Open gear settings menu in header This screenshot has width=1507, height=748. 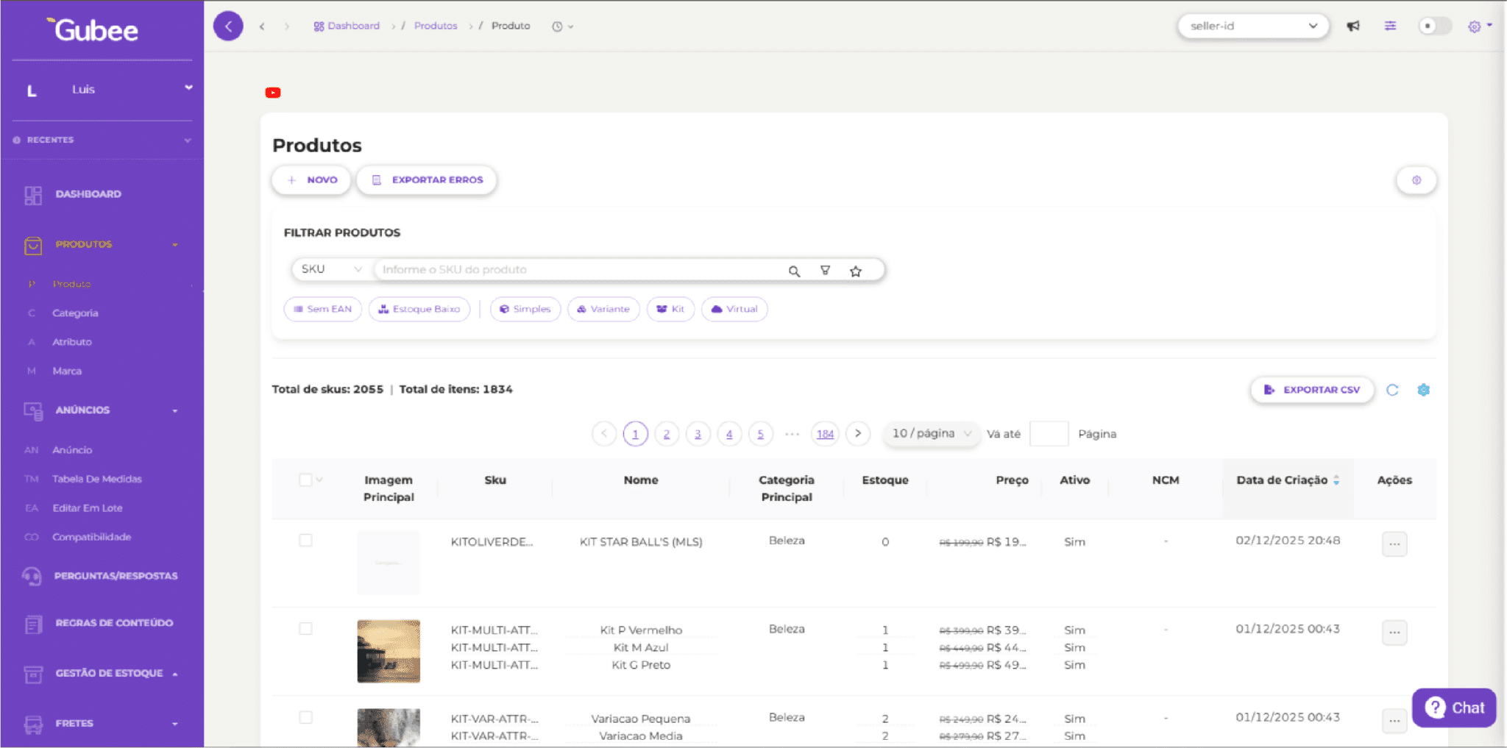pyautogui.click(x=1479, y=26)
